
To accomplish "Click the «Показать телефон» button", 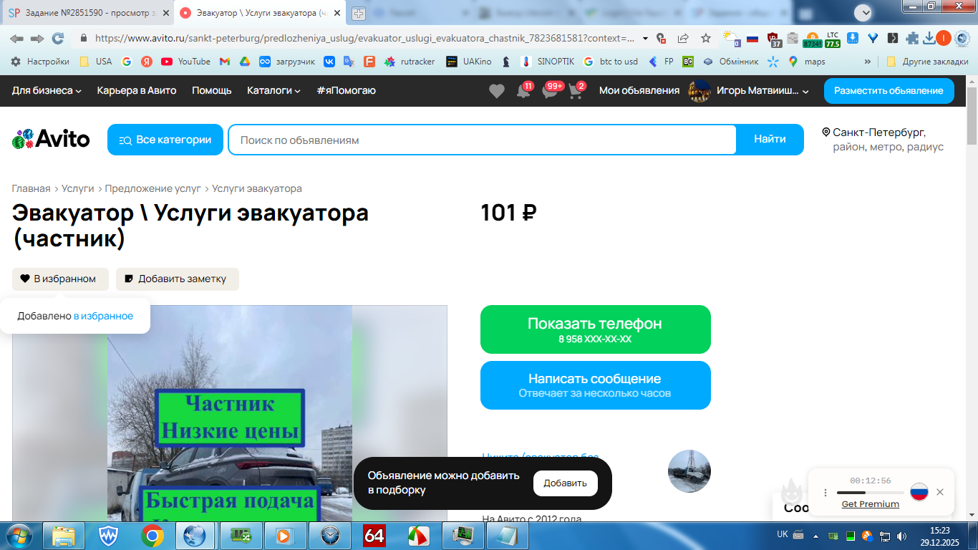I will (596, 329).
